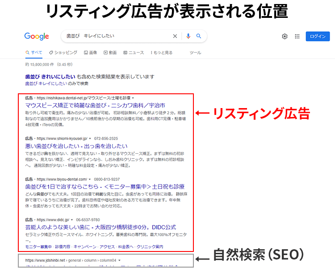Expand dropdown arrow next to didc.jp URL
335x268 pixels.
click(x=72, y=220)
